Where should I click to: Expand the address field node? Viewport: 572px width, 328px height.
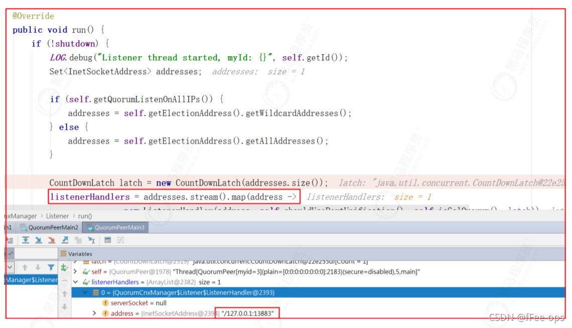(x=94, y=313)
